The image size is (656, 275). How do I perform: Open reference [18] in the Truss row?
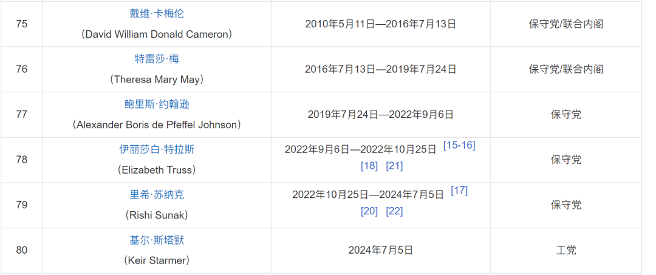pos(369,166)
